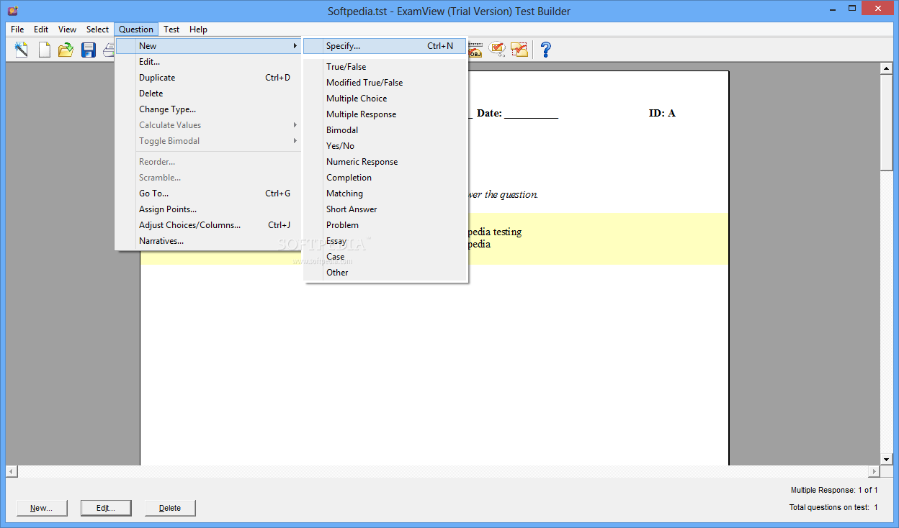
Task: Choose Assign Points... from the menu
Action: pos(208,209)
